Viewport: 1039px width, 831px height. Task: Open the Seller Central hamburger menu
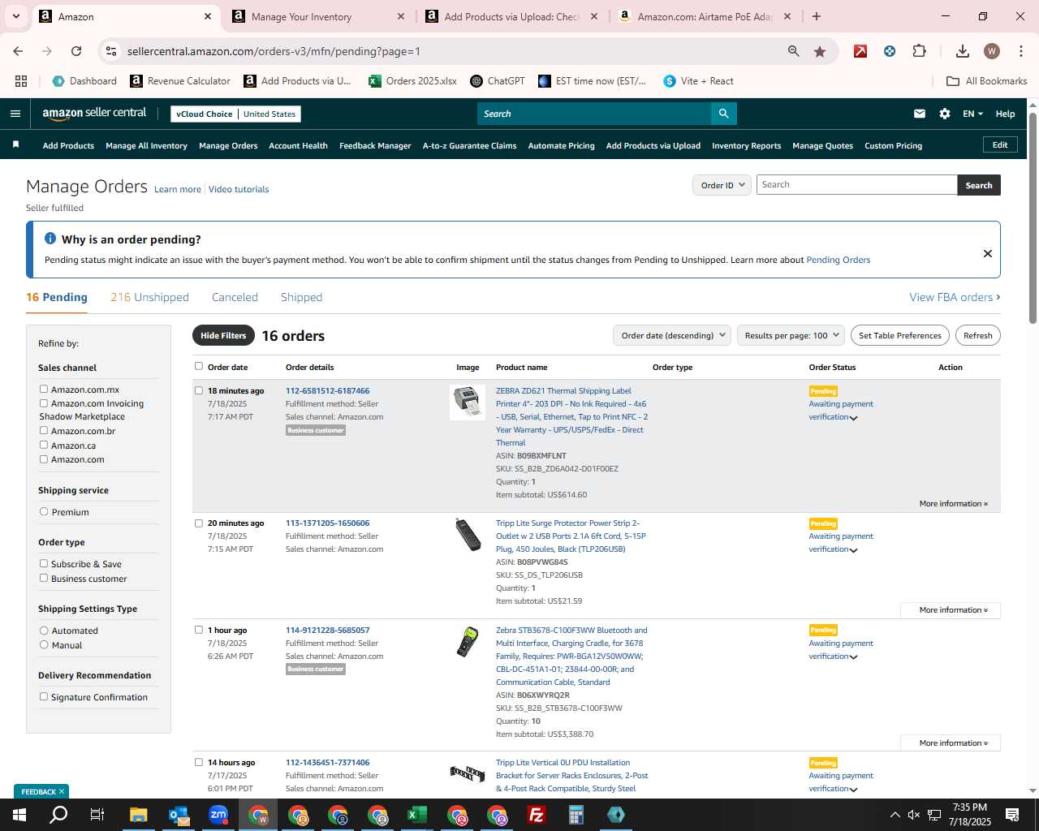(15, 114)
